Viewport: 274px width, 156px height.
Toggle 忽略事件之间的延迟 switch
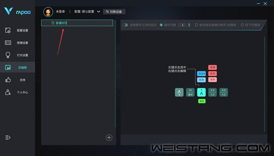[x=125, y=25]
